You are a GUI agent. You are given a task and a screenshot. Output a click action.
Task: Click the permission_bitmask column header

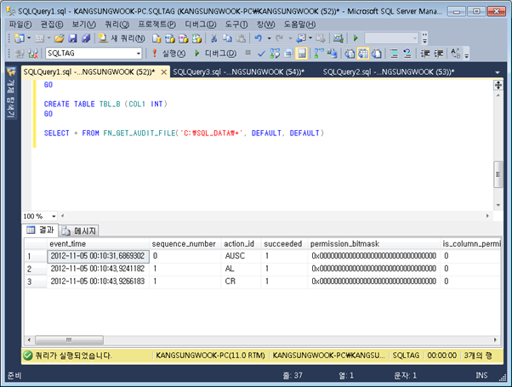(x=373, y=243)
